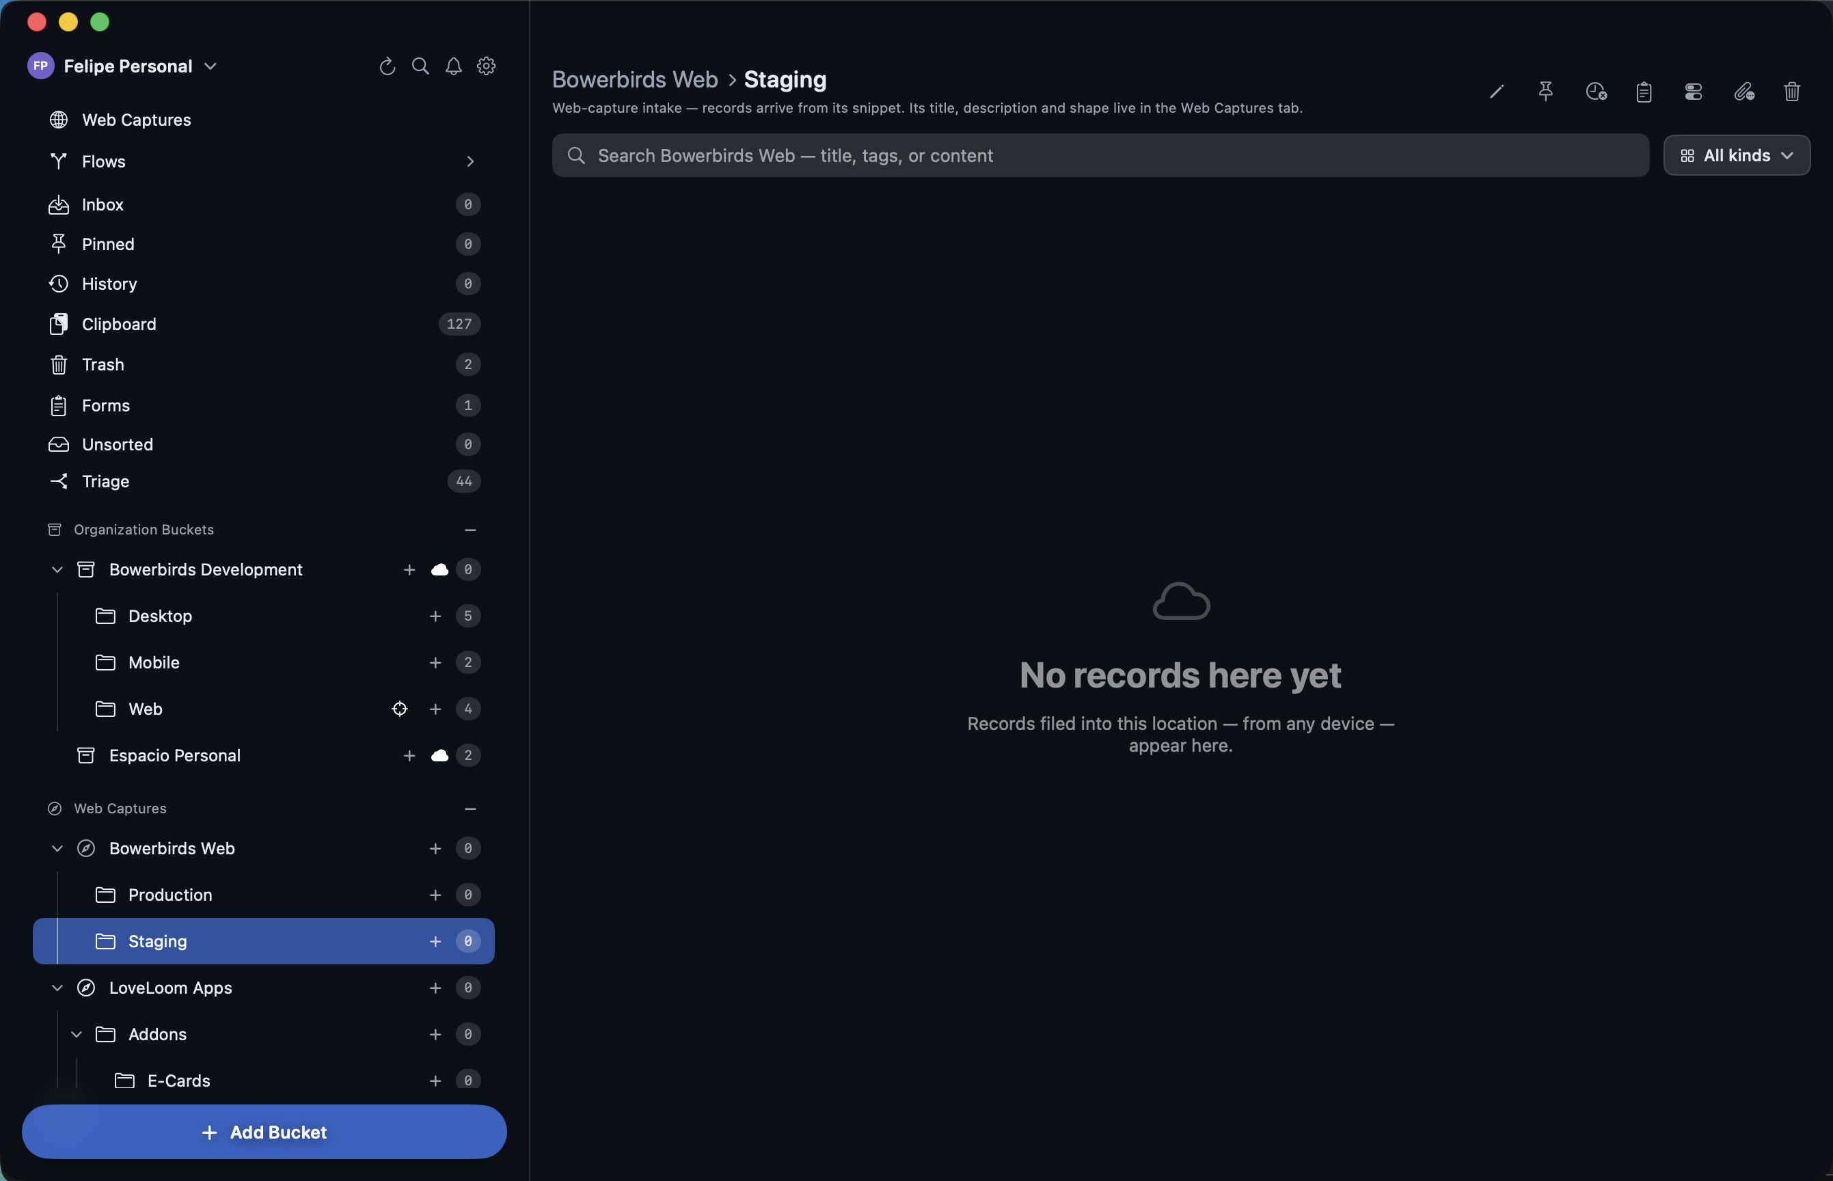Open the Trash sidebar item

(263, 364)
